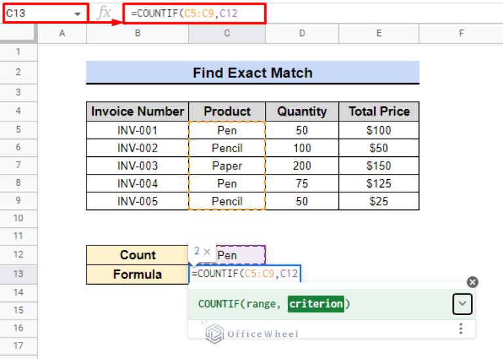Image resolution: width=503 pixels, height=359 pixels.
Task: Select cell containing INV-003
Action: [137, 166]
